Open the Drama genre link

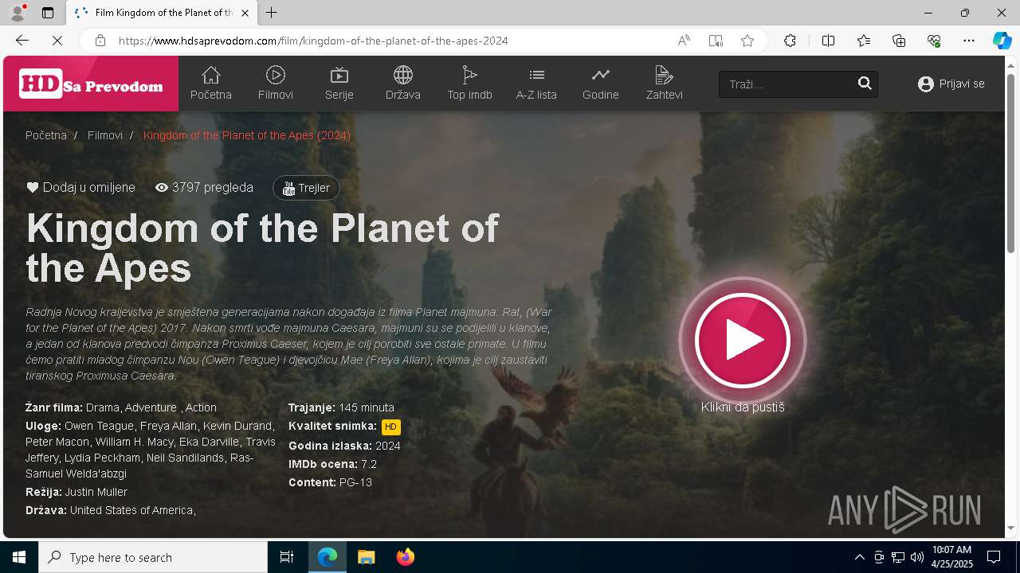point(103,407)
